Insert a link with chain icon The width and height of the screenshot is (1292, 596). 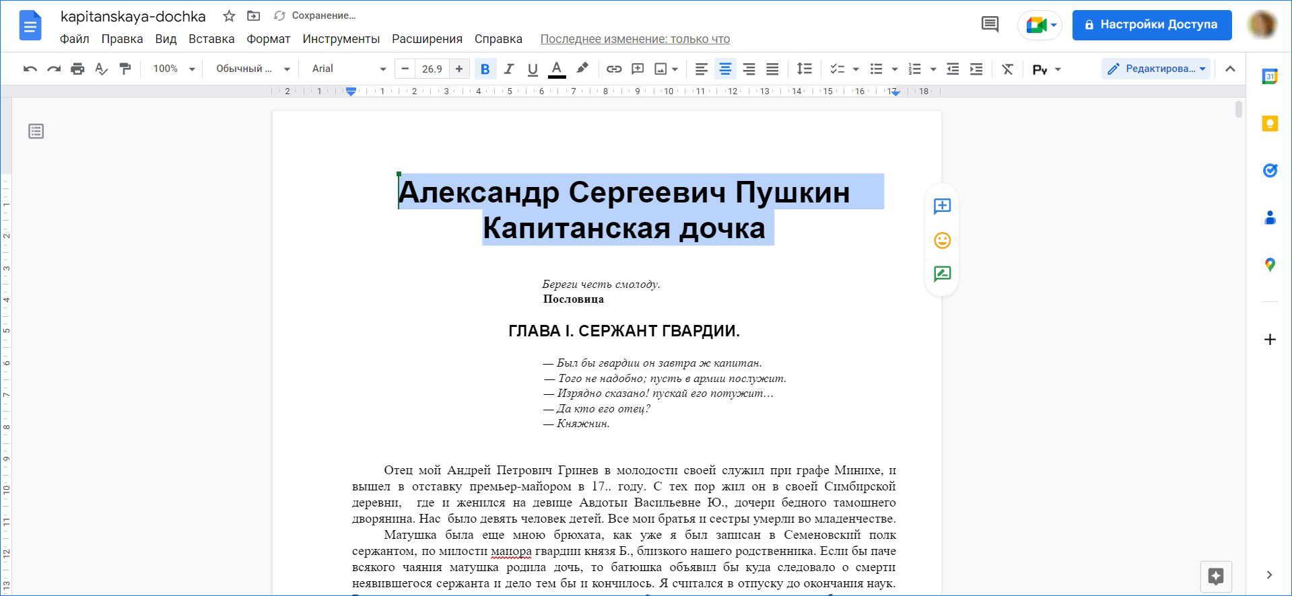pyautogui.click(x=613, y=69)
